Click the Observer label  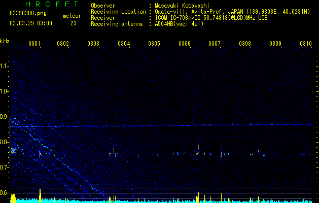(x=103, y=6)
